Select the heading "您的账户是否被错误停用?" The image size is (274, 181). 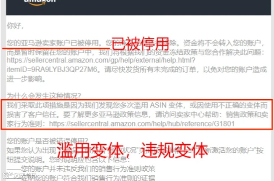click(47, 140)
